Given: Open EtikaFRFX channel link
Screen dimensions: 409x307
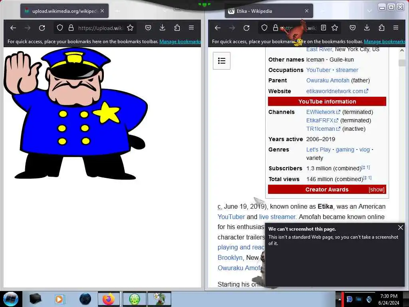Looking at the screenshot, I should click(322, 120).
